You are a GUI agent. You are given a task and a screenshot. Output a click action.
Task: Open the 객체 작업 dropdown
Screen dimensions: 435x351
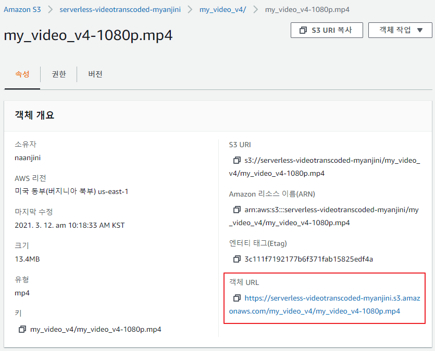pyautogui.click(x=400, y=30)
